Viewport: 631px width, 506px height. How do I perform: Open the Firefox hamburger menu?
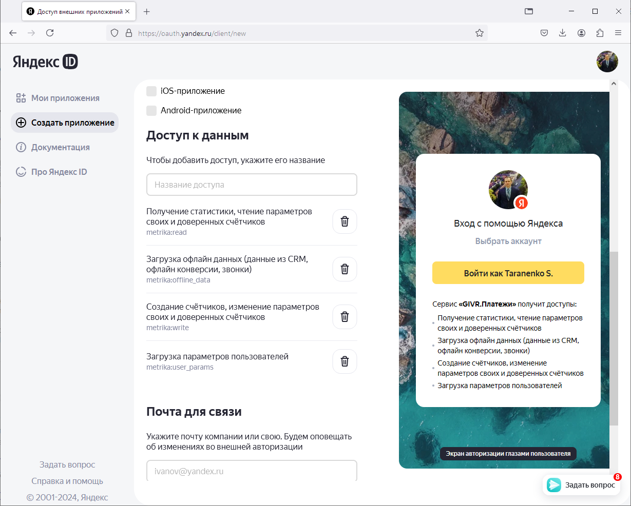tap(618, 33)
